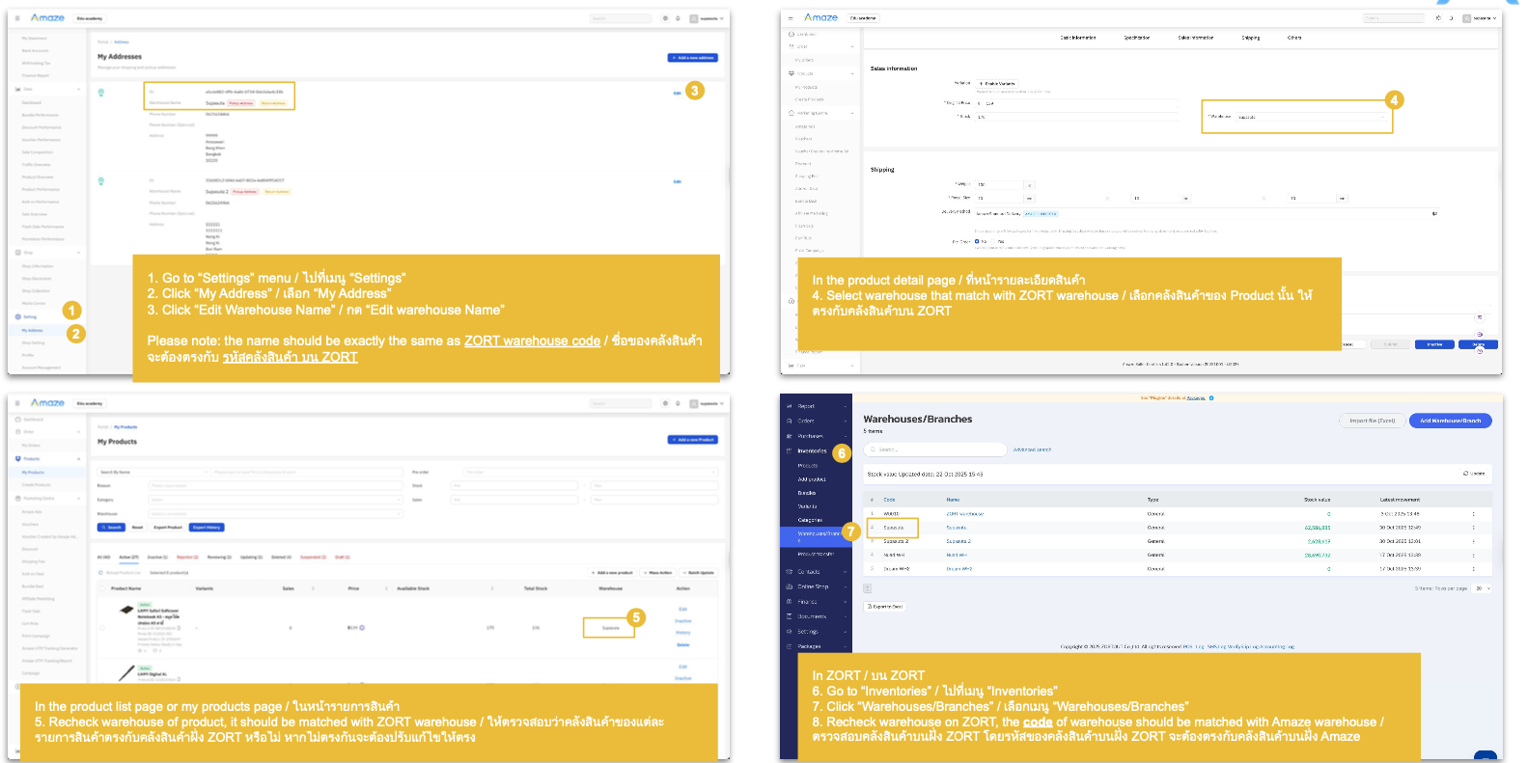Screen dimensions: 1528x763
Task: Click the location pin icon beside Supasuta address
Action: 101,93
